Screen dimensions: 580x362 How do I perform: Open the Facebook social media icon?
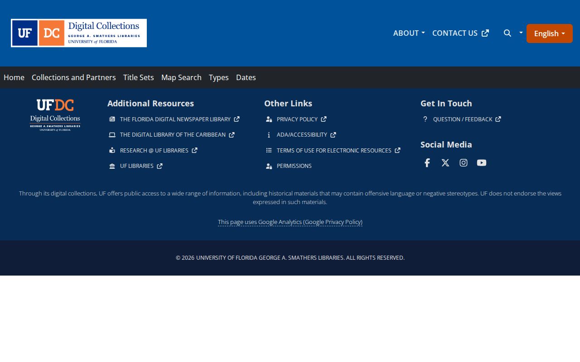(x=427, y=163)
